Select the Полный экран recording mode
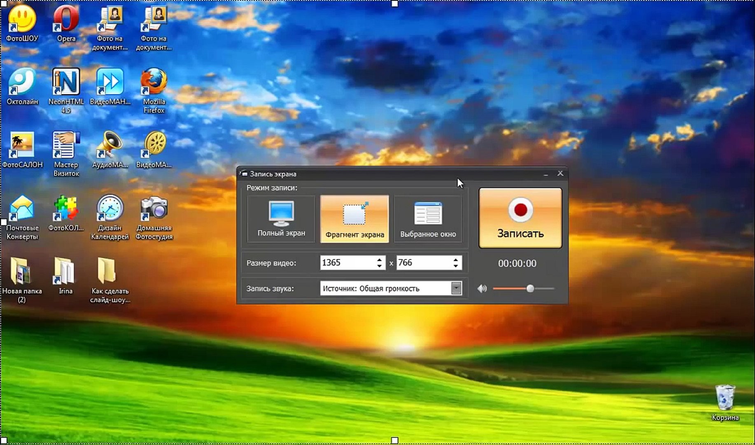This screenshot has width=755, height=445. click(x=281, y=219)
